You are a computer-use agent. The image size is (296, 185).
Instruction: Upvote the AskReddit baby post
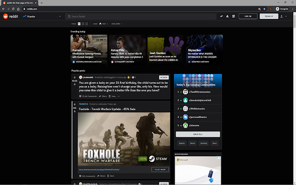[x=74, y=77]
